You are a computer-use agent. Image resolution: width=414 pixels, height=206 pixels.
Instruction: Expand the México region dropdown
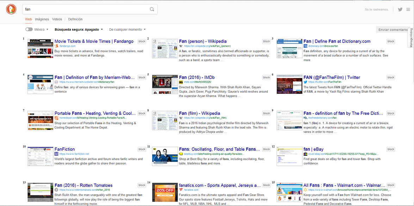42,30
